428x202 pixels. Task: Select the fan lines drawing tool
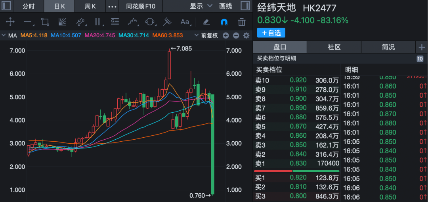click(63, 22)
